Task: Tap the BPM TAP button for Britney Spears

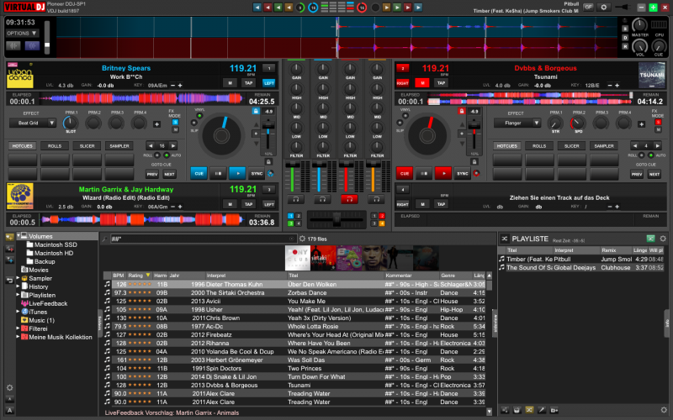Action: pyautogui.click(x=246, y=83)
